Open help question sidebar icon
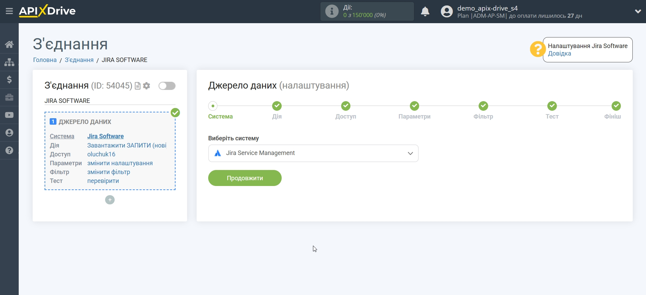The image size is (646, 295). [x=9, y=150]
